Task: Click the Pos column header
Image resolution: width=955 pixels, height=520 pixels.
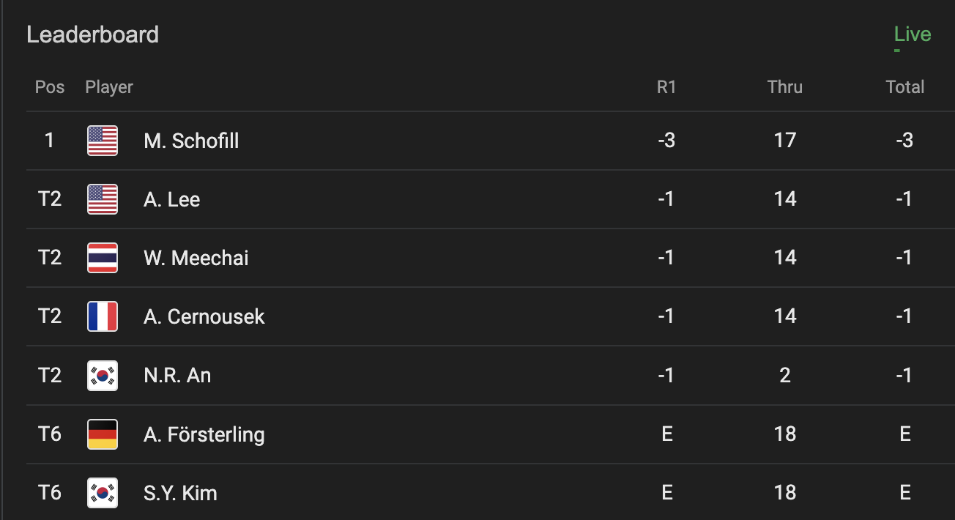Action: click(50, 87)
